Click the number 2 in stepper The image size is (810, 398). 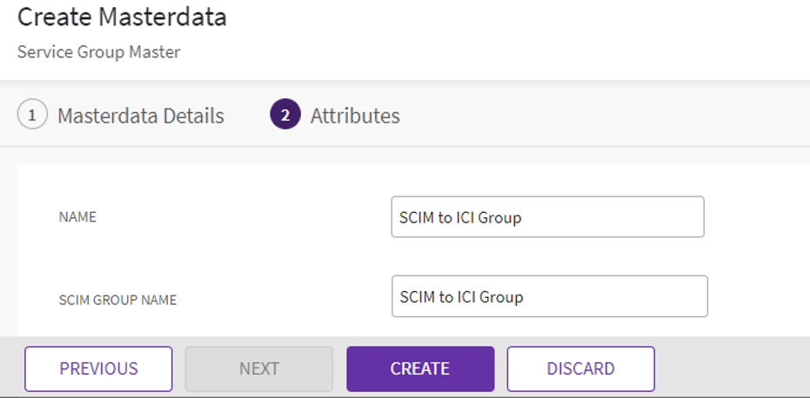coord(285,115)
